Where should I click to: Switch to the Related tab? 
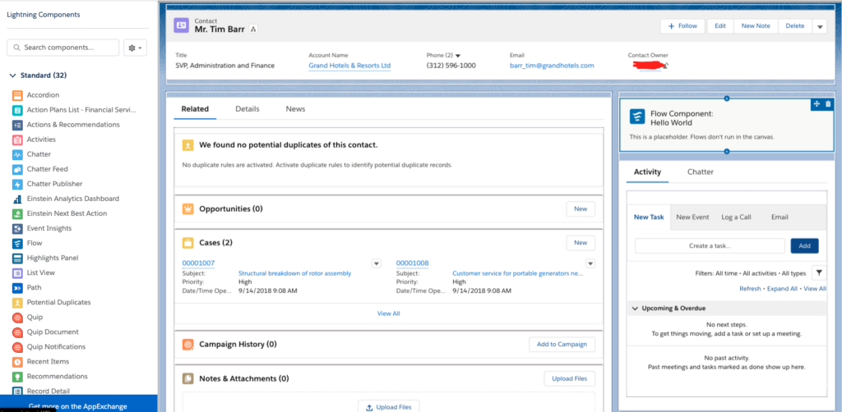click(x=195, y=109)
